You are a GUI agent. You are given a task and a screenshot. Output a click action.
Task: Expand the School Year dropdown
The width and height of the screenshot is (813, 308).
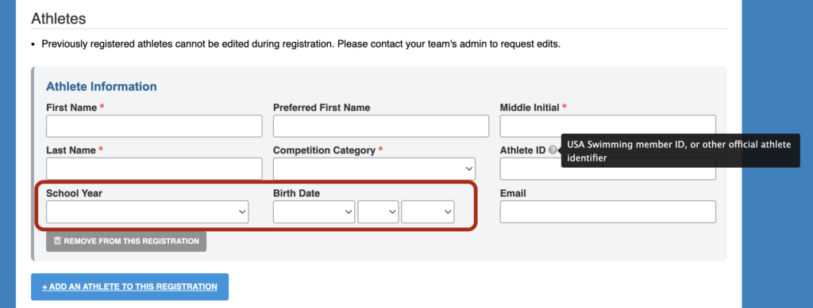147,212
